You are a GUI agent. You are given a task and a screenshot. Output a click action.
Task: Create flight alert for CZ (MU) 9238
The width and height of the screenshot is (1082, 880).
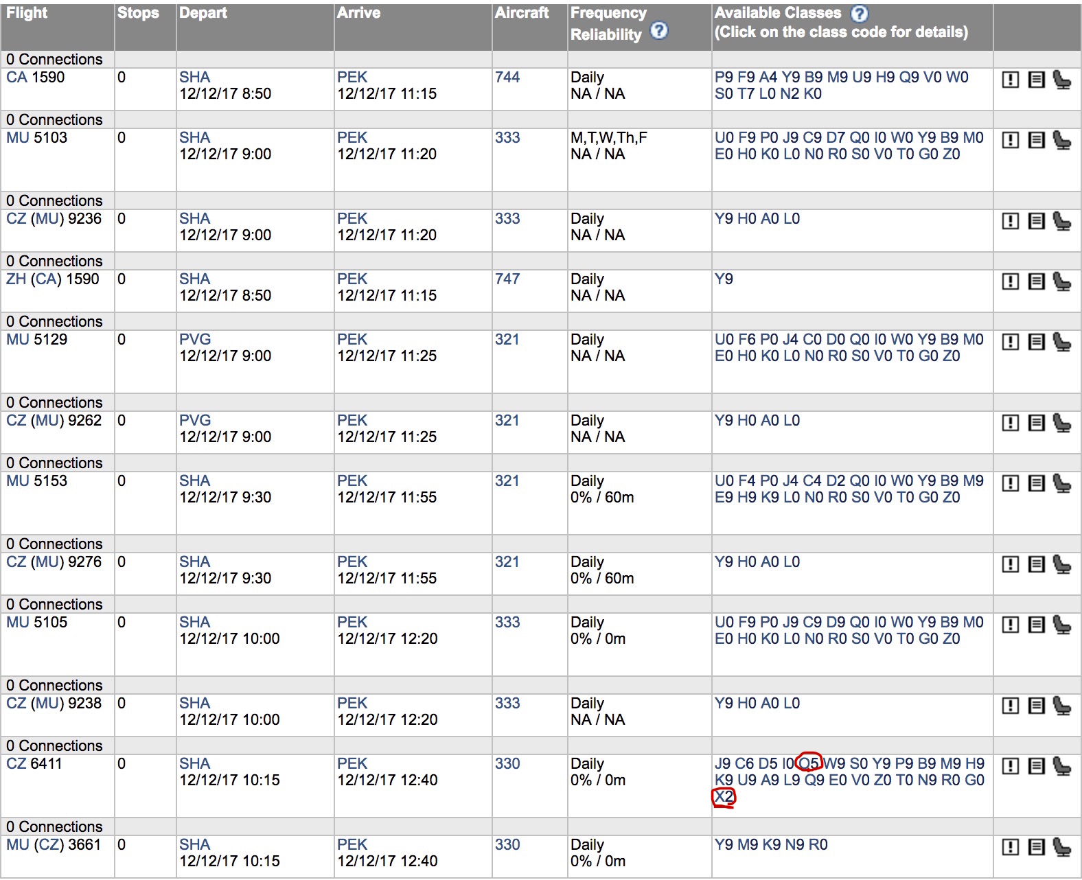[1010, 706]
